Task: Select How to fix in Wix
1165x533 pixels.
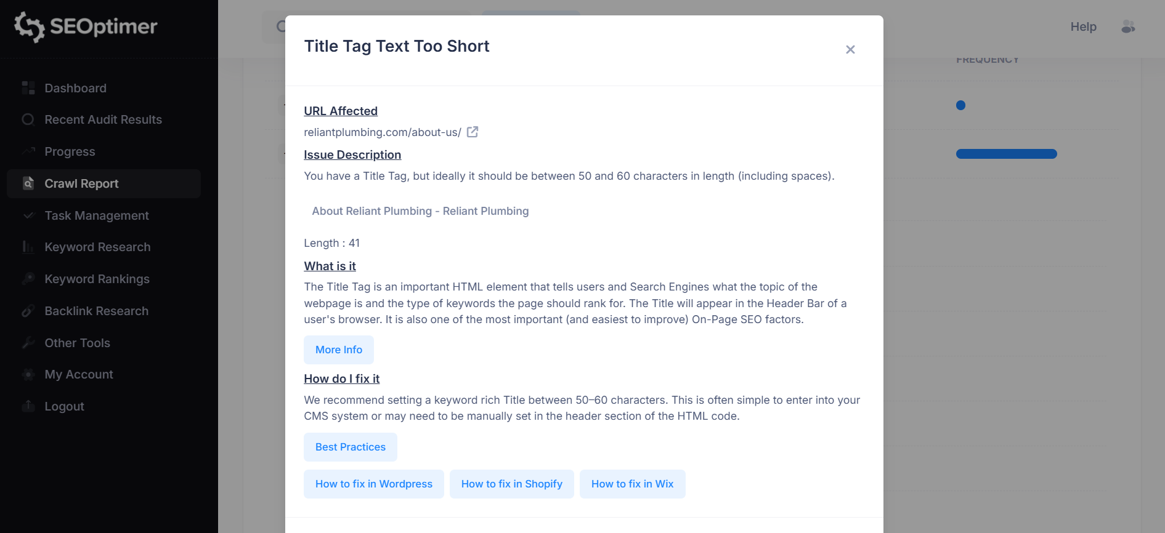Action: [633, 484]
